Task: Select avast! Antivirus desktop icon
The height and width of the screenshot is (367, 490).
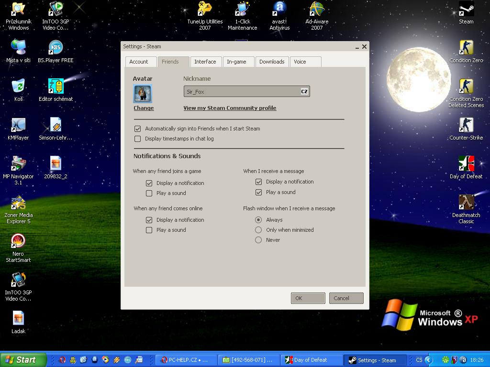Action: pyautogui.click(x=279, y=16)
